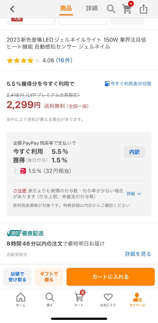Share this product via share icon
The image size is (158, 323).
point(143,9)
